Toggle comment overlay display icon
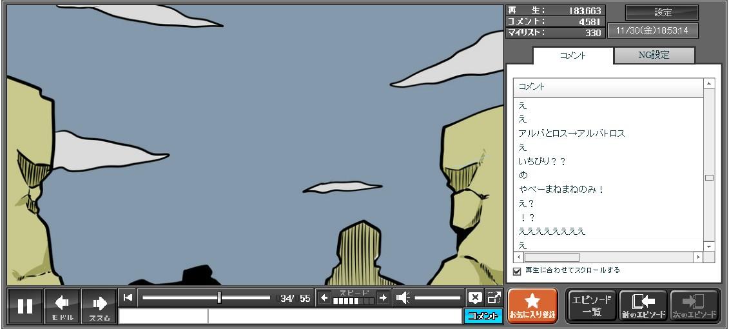 point(475,297)
